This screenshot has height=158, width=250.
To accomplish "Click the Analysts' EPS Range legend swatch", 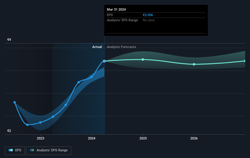I will [32, 150].
